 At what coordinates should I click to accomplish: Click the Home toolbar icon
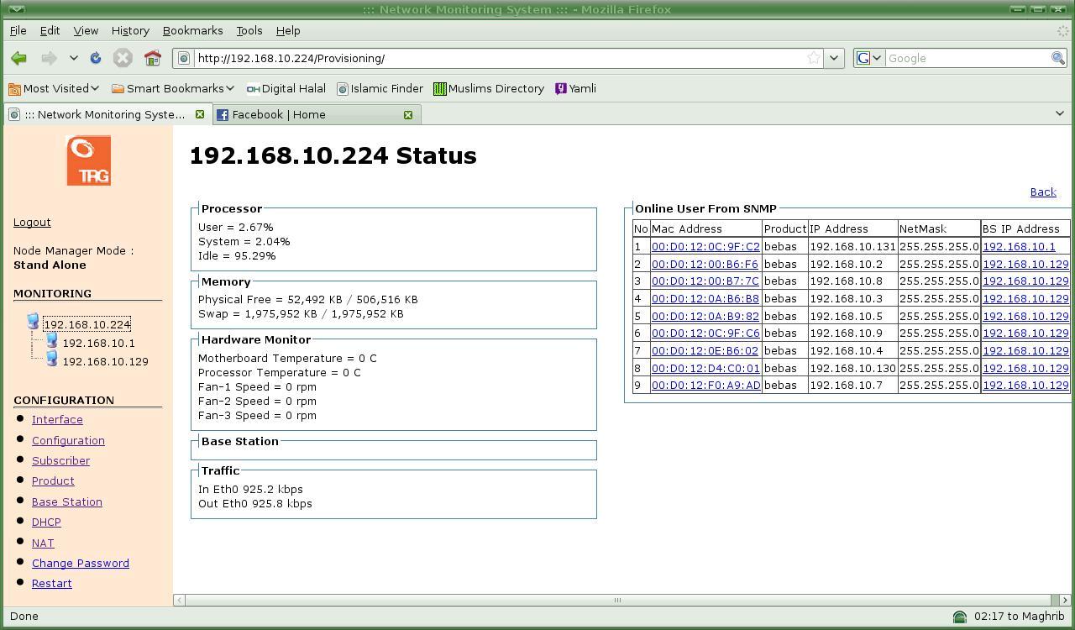(152, 58)
